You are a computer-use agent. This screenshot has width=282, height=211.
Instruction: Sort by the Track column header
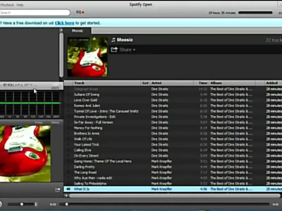[x=107, y=83]
